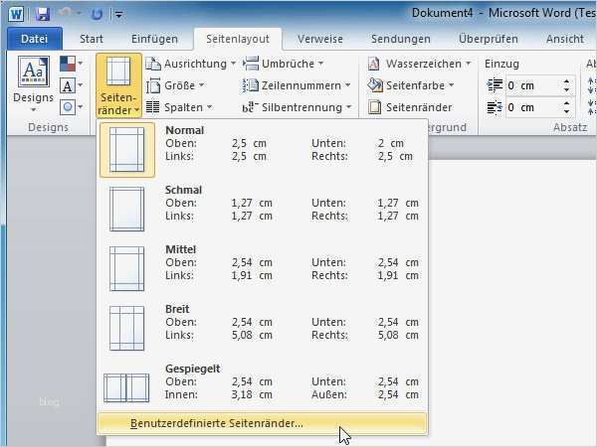Choose the Normal margin preset
The image size is (597, 447).
(262, 150)
